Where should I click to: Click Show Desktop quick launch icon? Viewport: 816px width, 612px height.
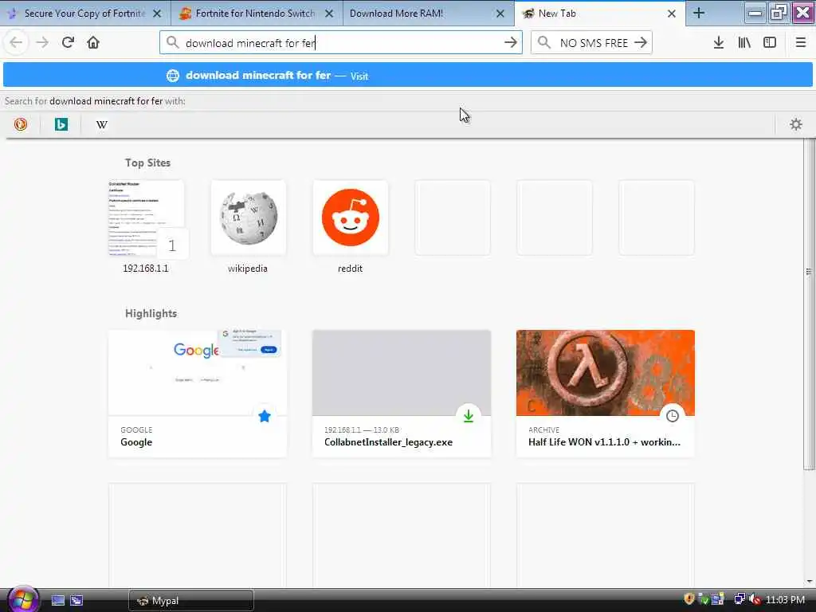pos(57,600)
